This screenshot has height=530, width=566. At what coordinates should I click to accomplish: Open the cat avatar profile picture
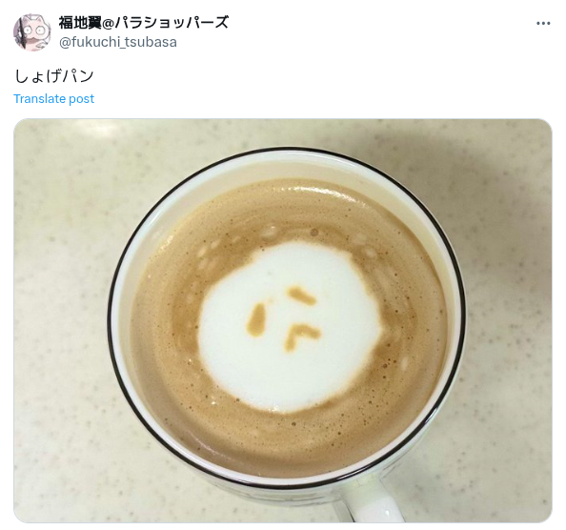32,32
